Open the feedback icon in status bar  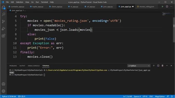pos(168,96)
